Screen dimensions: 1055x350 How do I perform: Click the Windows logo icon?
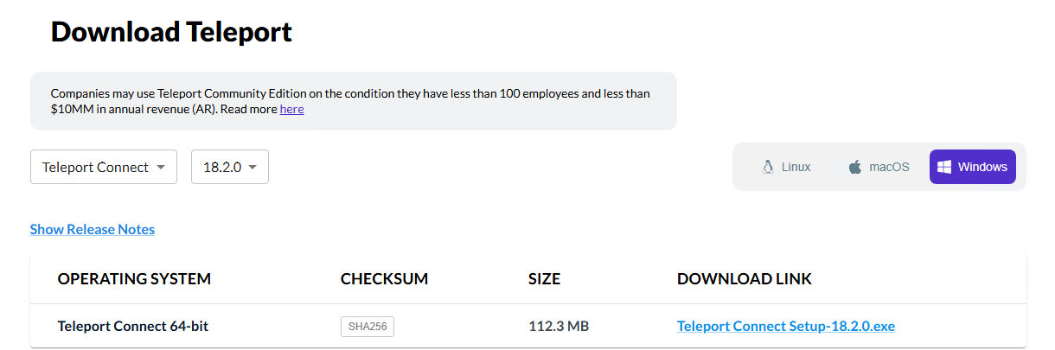944,167
